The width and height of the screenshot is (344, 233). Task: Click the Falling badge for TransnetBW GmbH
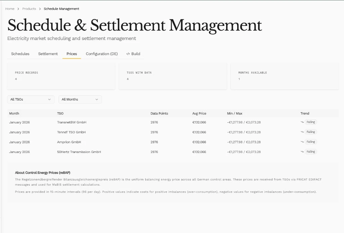311,122
